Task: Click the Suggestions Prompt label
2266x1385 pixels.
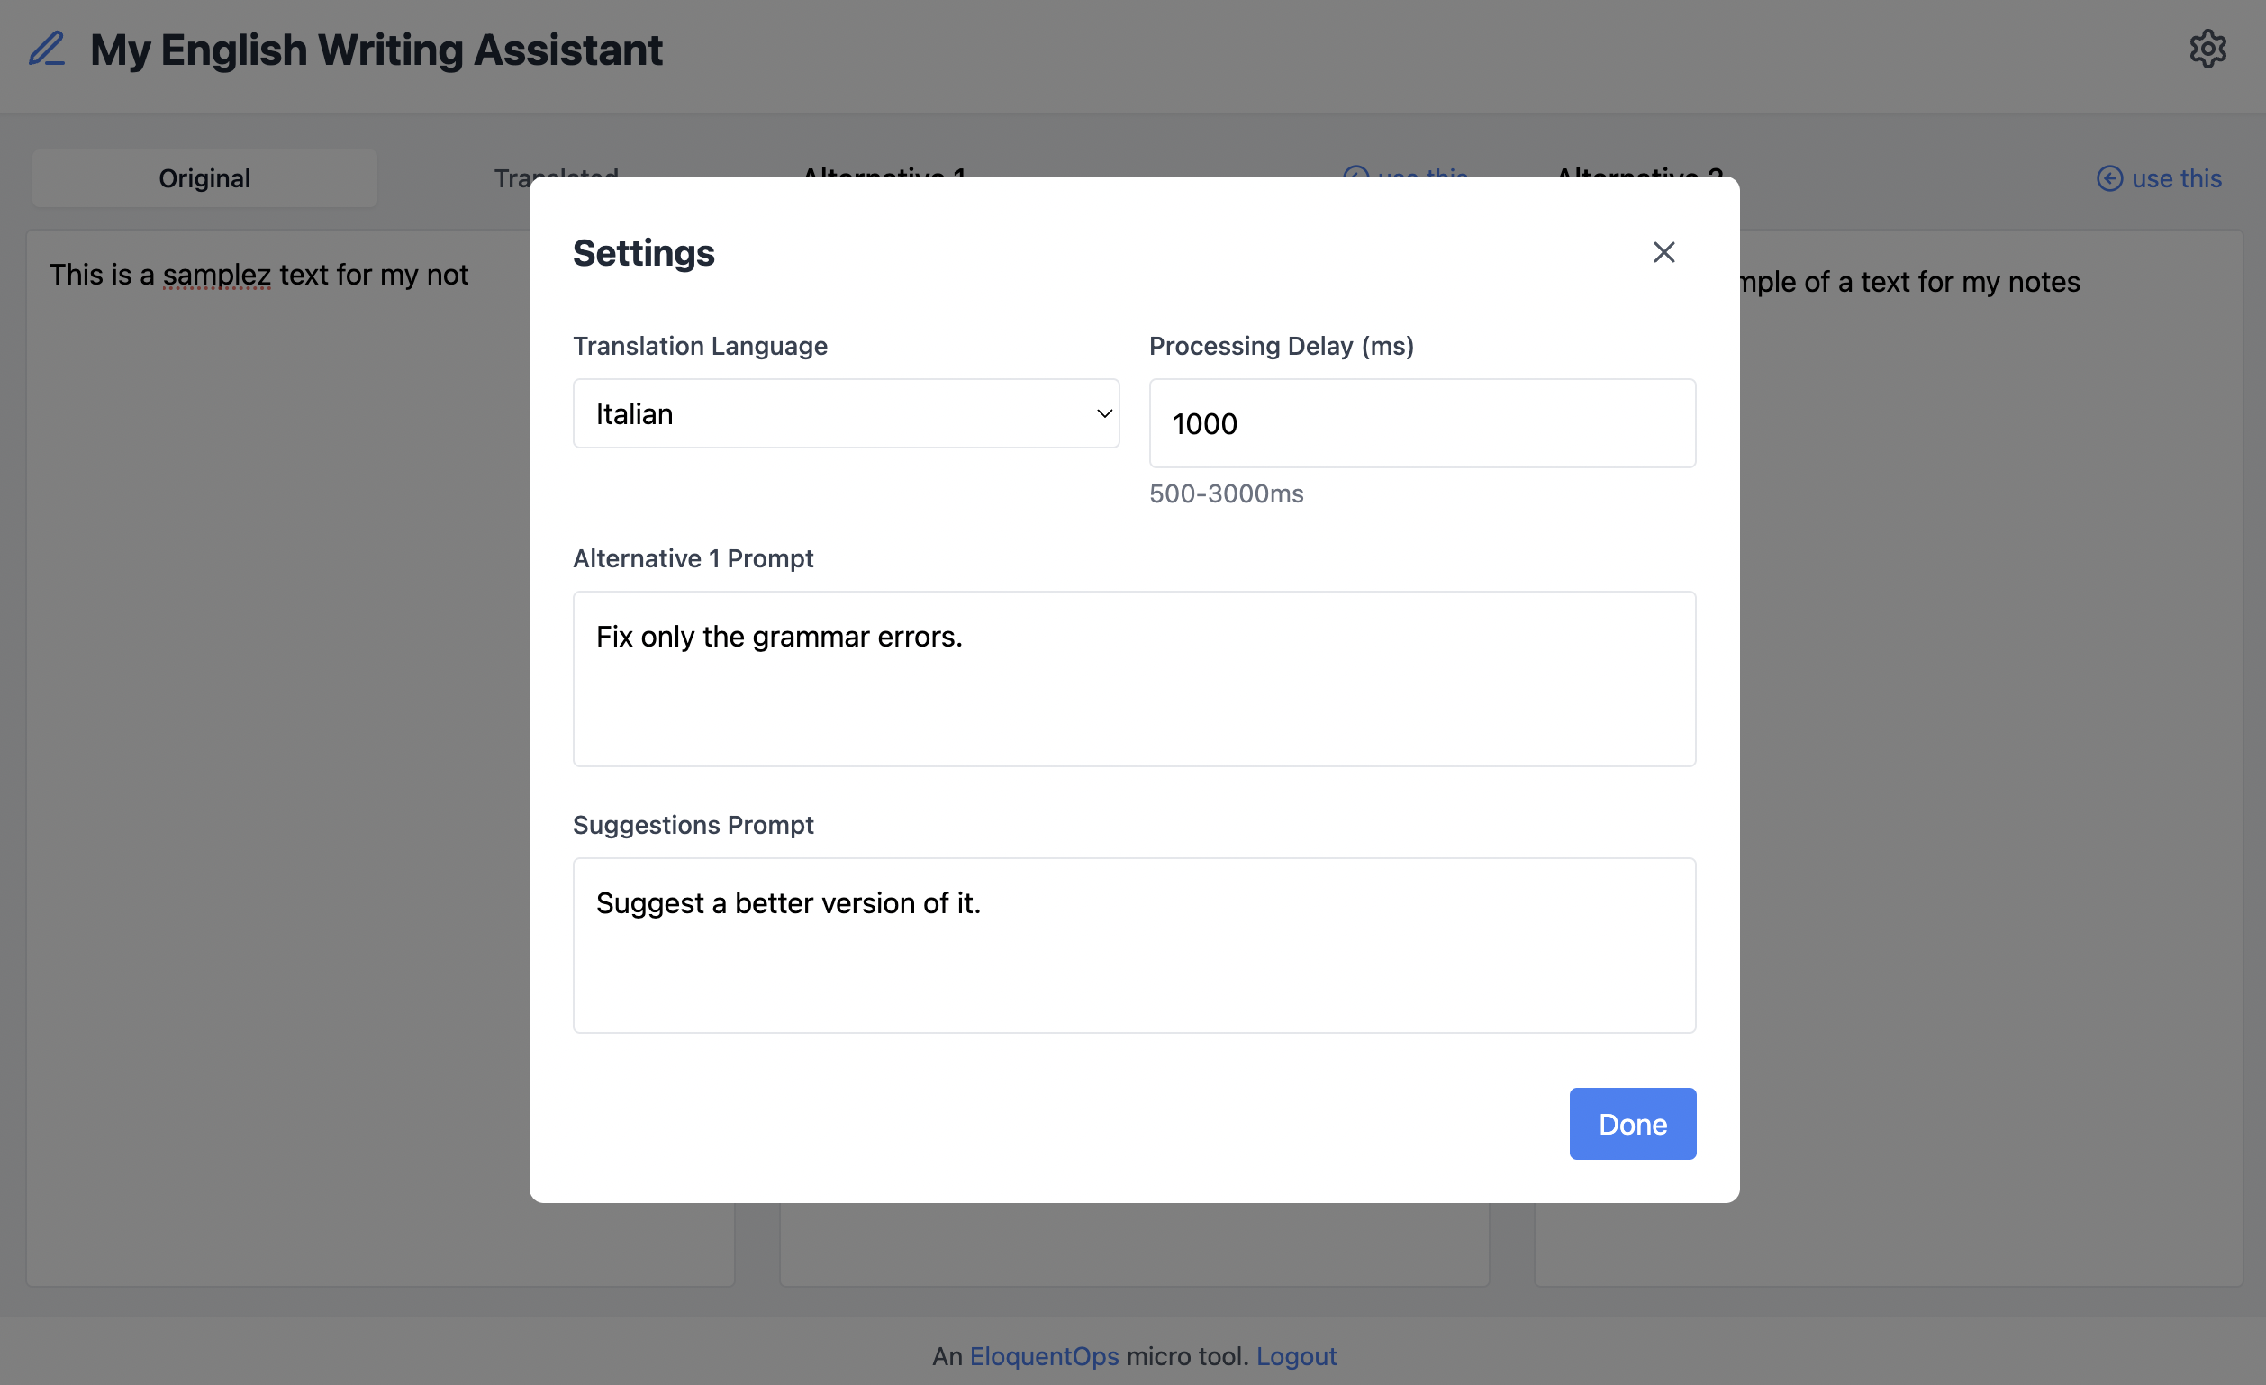Action: (693, 825)
